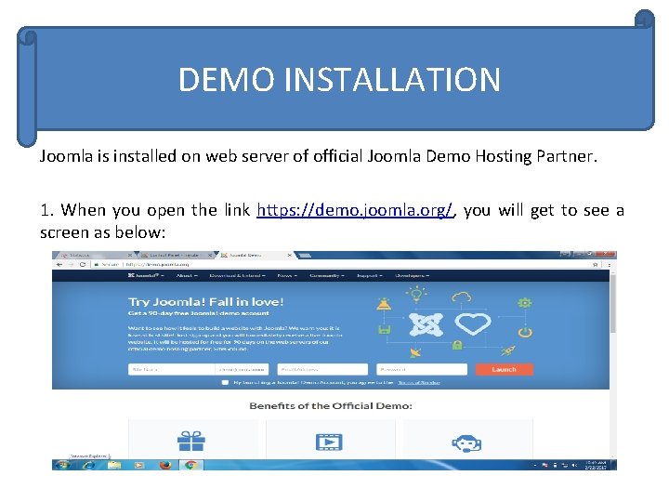Click the Chrome taskbar icon
Viewport: 669px width, 502px height.
pyautogui.click(x=190, y=465)
